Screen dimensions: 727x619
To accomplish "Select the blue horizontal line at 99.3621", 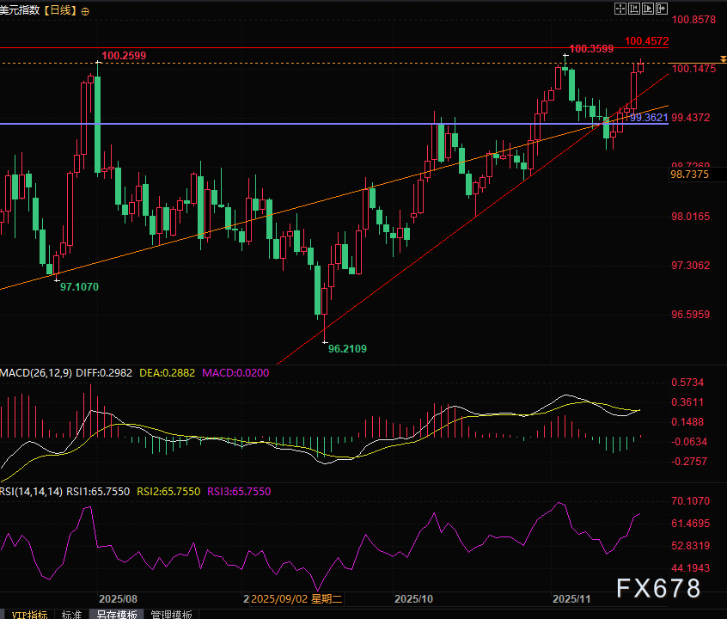I will (258, 124).
